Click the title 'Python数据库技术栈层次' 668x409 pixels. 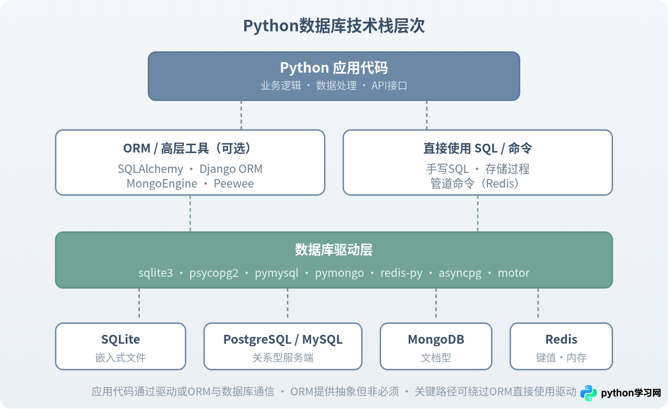[x=334, y=26]
